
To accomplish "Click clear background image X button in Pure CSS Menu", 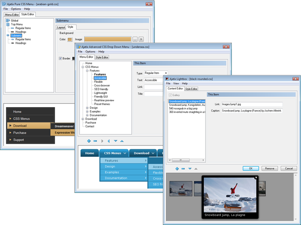I will pyautogui.click(x=141, y=39).
